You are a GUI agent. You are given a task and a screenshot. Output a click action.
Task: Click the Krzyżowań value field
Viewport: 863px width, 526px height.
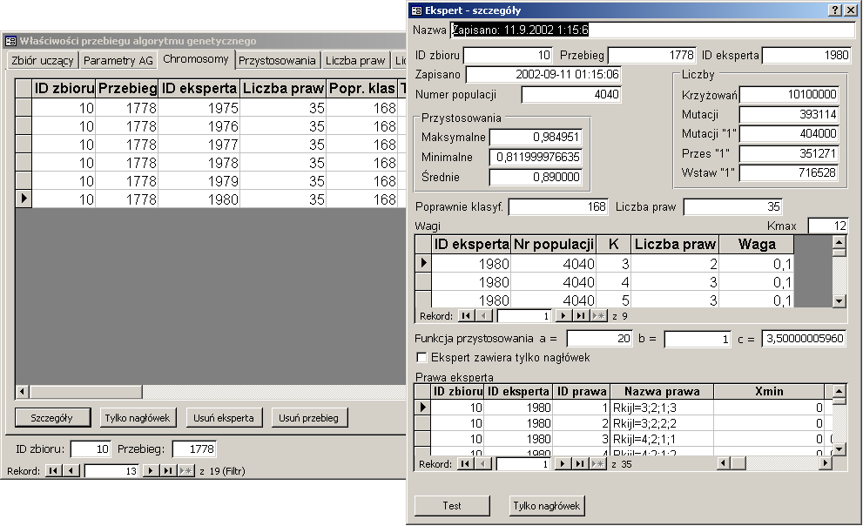point(789,95)
